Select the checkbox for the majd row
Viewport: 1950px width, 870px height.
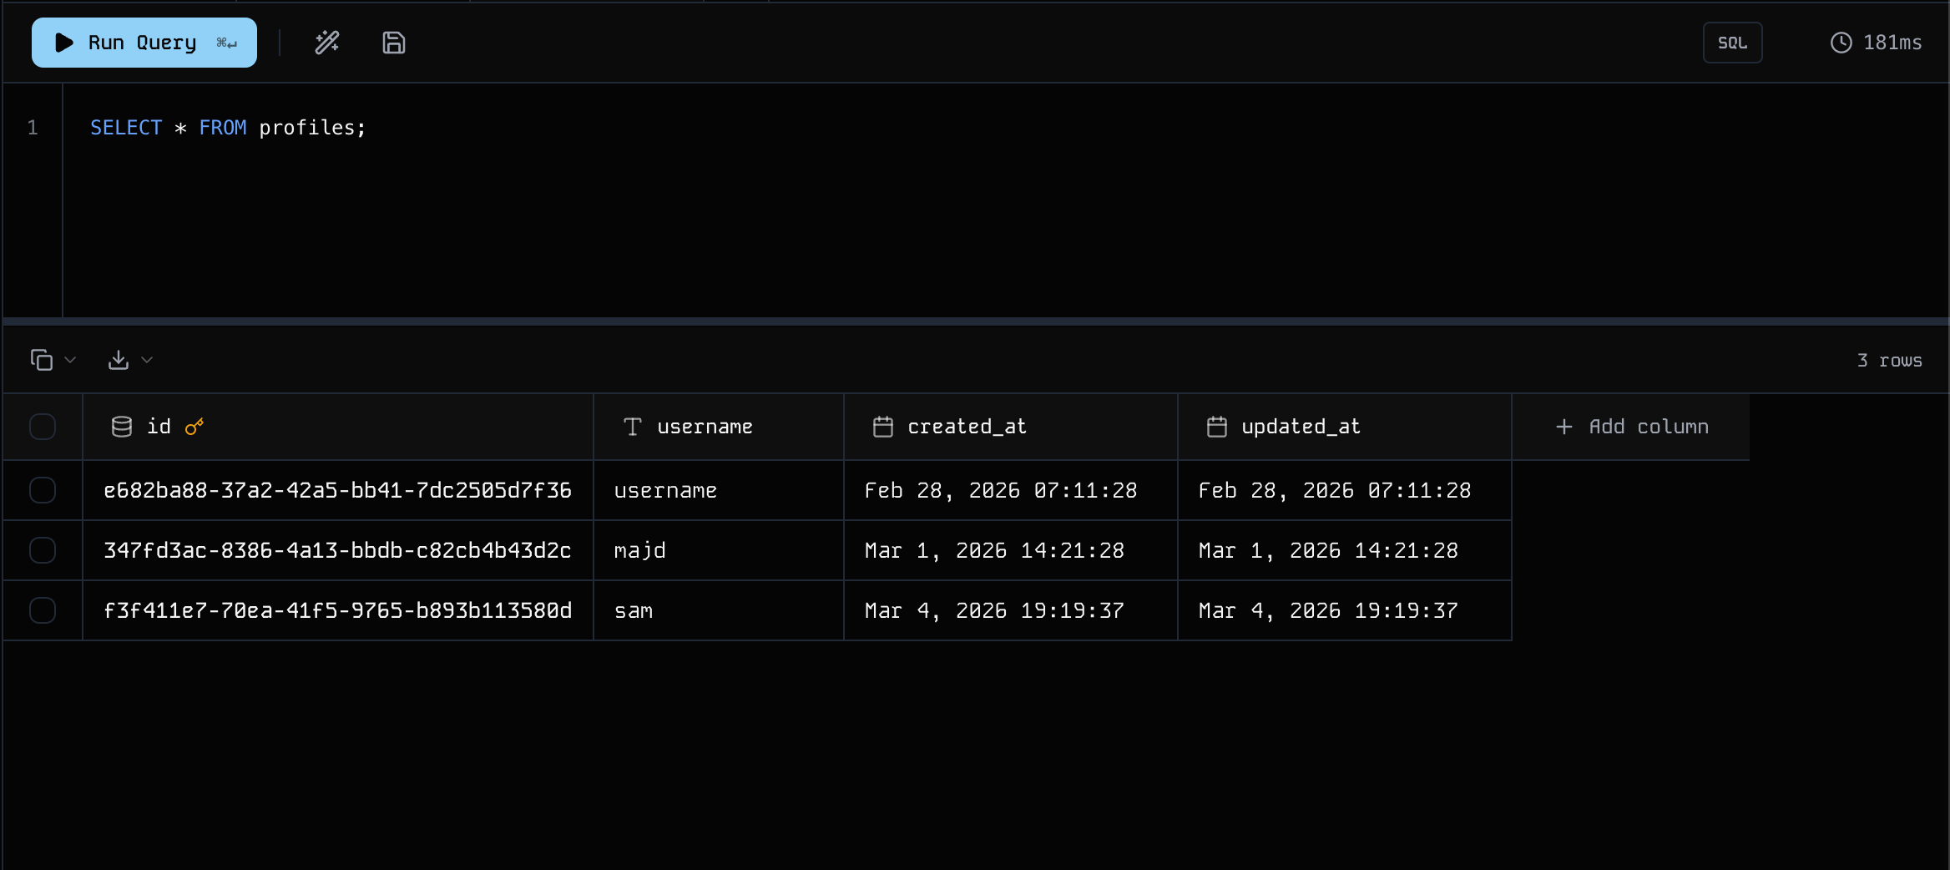point(42,550)
